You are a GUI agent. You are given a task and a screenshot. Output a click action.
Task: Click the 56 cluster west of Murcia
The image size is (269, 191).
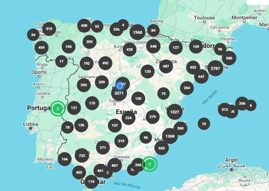click(146, 137)
